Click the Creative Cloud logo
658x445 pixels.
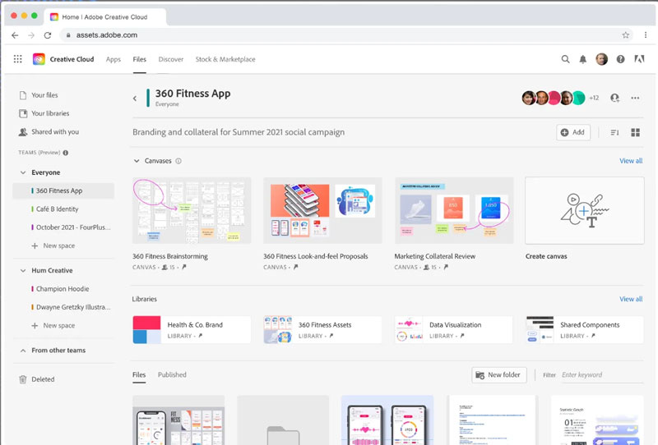(39, 59)
